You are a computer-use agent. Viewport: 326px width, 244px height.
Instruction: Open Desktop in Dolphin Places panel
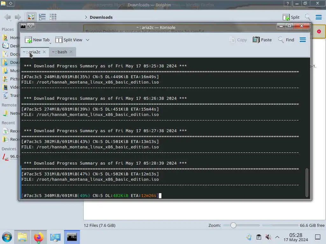coord(11,46)
